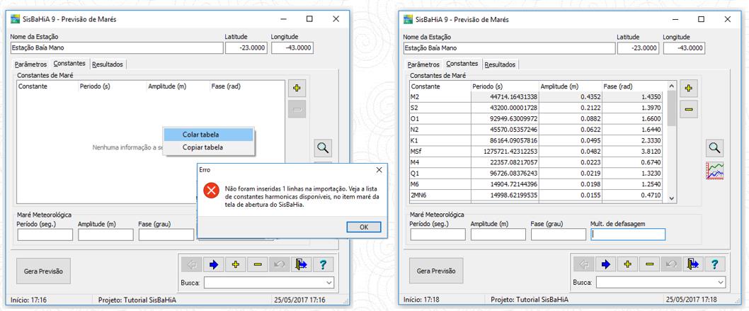The height and width of the screenshot is (311, 749).
Task: Click Amplitude (m) meteorological field in left window
Action: (x=105, y=234)
